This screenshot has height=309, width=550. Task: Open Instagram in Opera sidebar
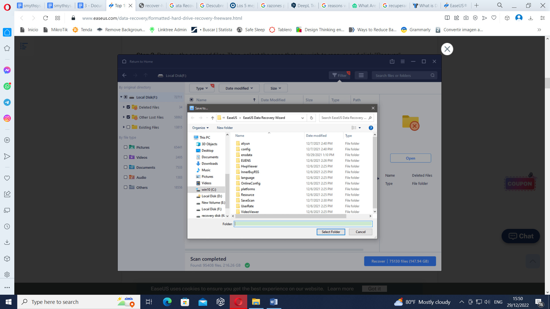pos(7,118)
